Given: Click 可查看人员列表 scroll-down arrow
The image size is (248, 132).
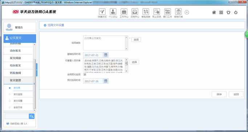Looking at the screenshot, I should click(126, 71).
